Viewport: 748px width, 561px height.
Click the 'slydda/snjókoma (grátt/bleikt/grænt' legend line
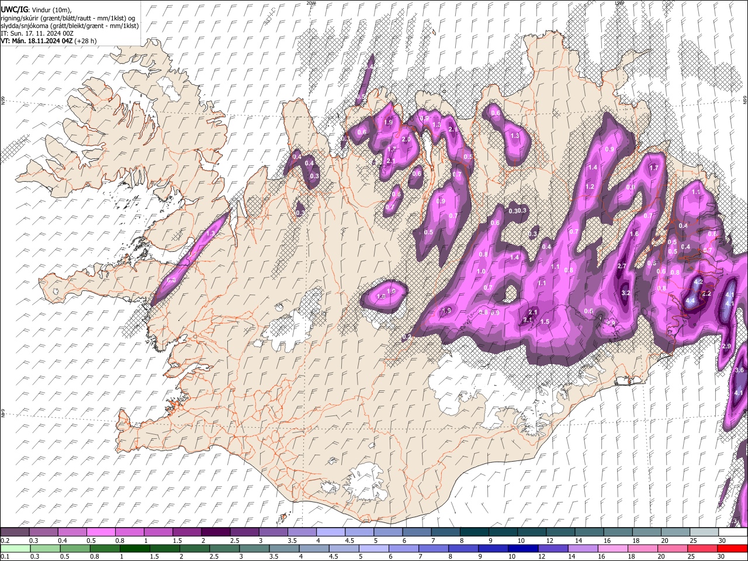(70, 26)
